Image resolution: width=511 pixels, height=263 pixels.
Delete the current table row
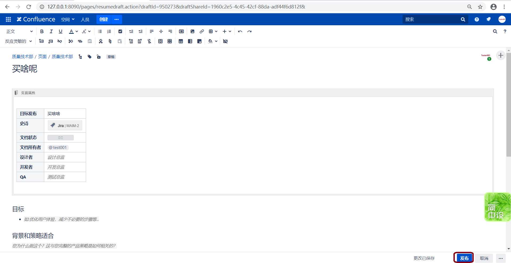[60, 41]
